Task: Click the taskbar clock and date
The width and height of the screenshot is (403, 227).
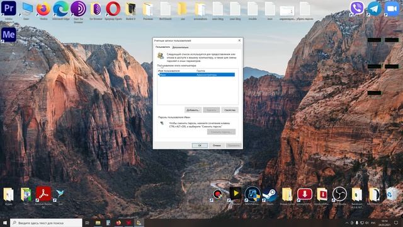Action: point(385,223)
